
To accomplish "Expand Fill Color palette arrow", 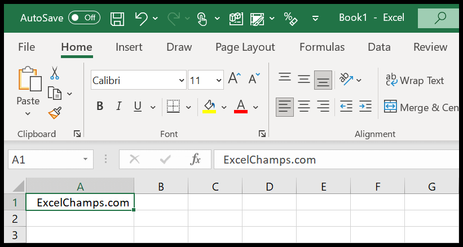I will coord(224,107).
